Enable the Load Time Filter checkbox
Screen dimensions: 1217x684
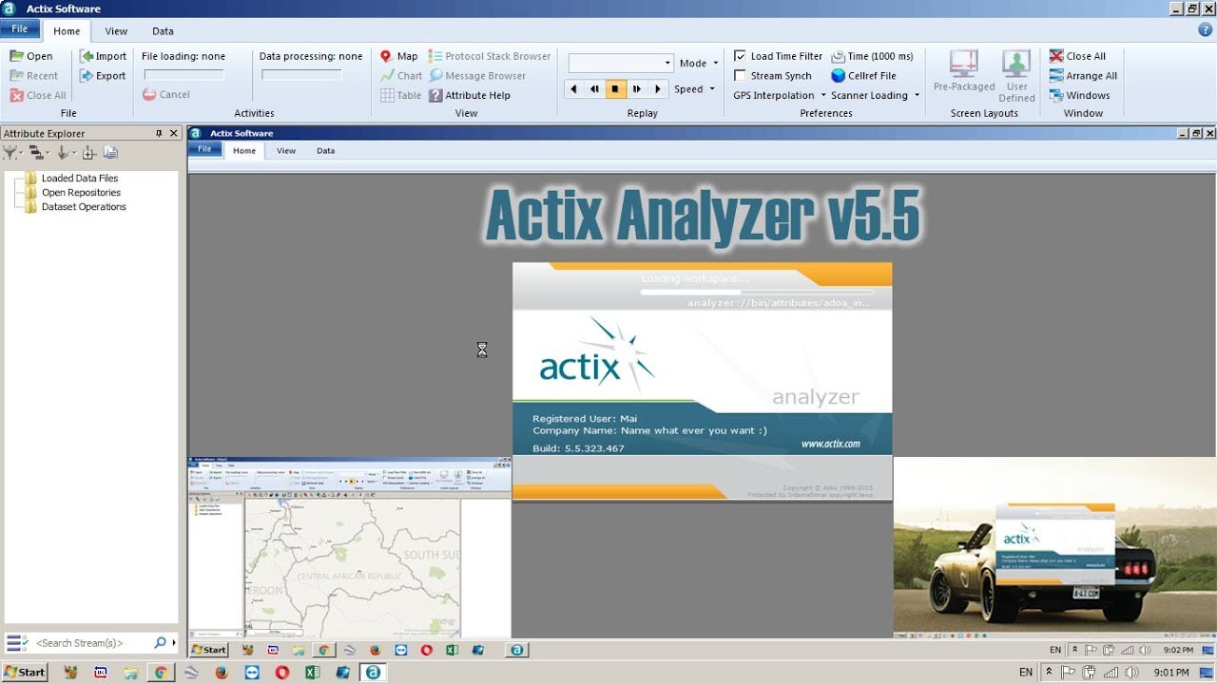(741, 56)
